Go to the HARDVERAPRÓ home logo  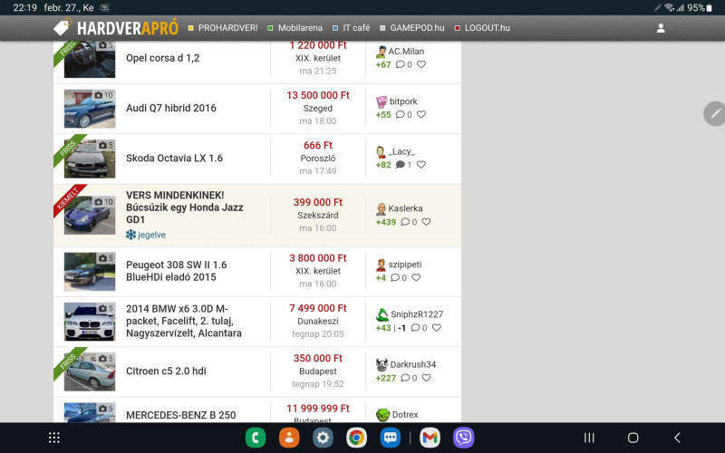pyautogui.click(x=116, y=28)
